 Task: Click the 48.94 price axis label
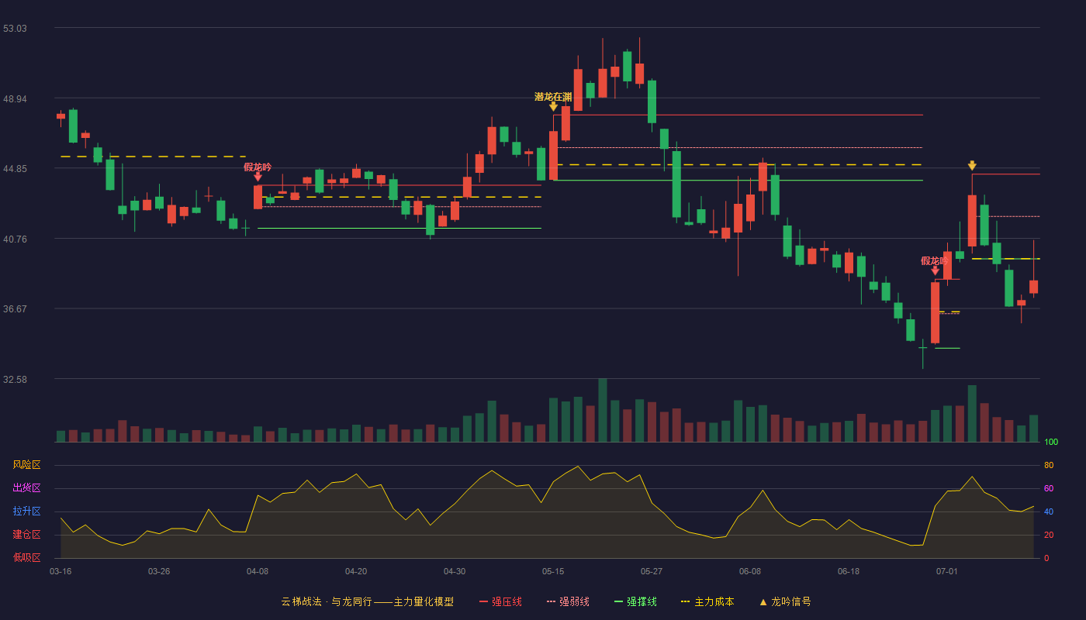click(x=15, y=98)
